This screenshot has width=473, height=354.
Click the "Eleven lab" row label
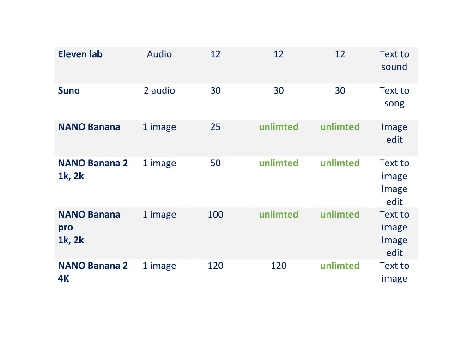coord(80,54)
